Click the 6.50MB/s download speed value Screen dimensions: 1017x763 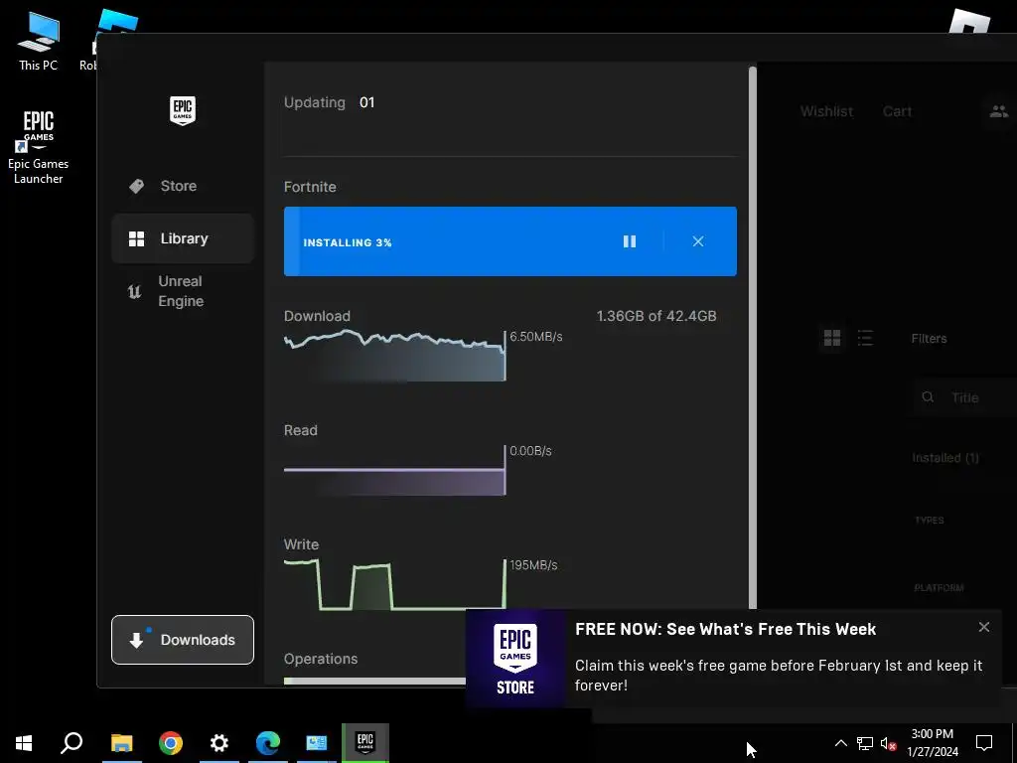(536, 337)
